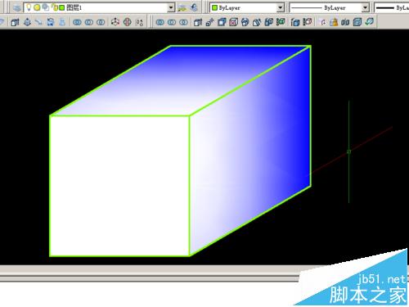Select the Copy Faces tool
The height and width of the screenshot is (307, 409).
[269, 22]
